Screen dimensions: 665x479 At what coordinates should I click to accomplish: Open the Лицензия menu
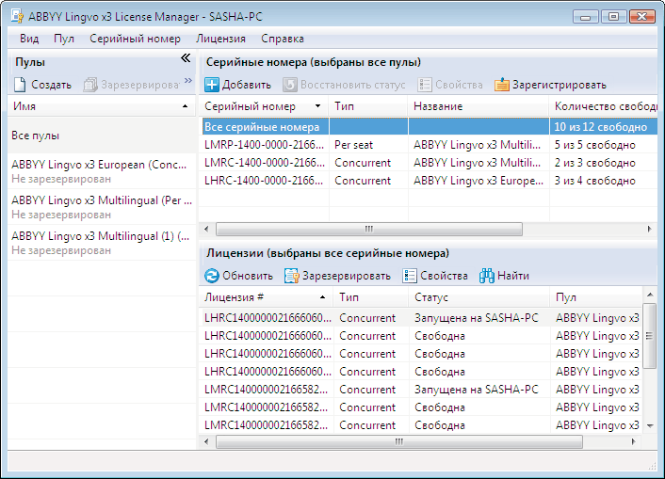(220, 39)
